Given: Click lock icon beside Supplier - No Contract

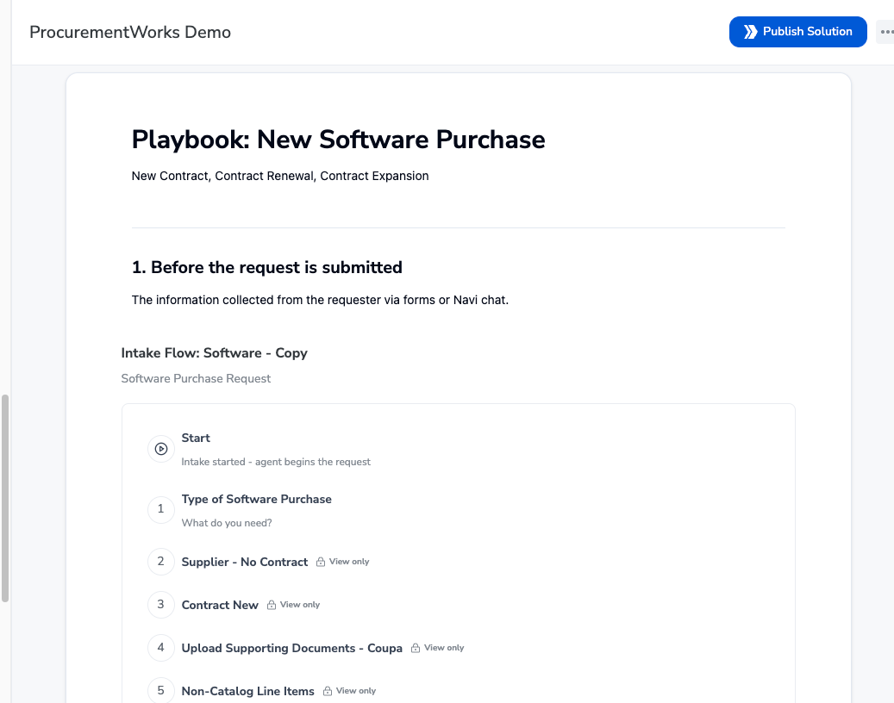Looking at the screenshot, I should coord(321,562).
